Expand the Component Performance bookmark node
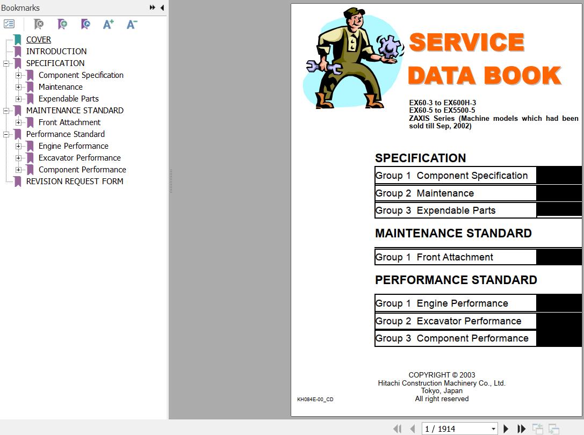The image size is (584, 435). pos(18,170)
